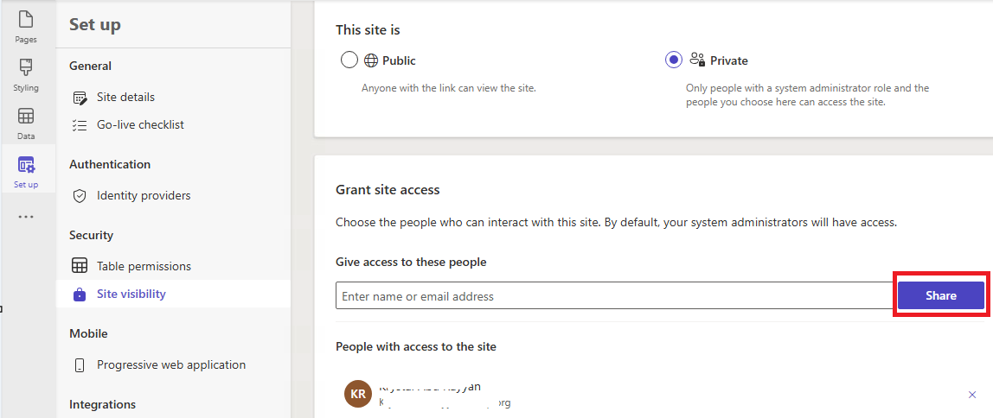
Task: Open Table permissions menu item
Action: click(x=144, y=266)
